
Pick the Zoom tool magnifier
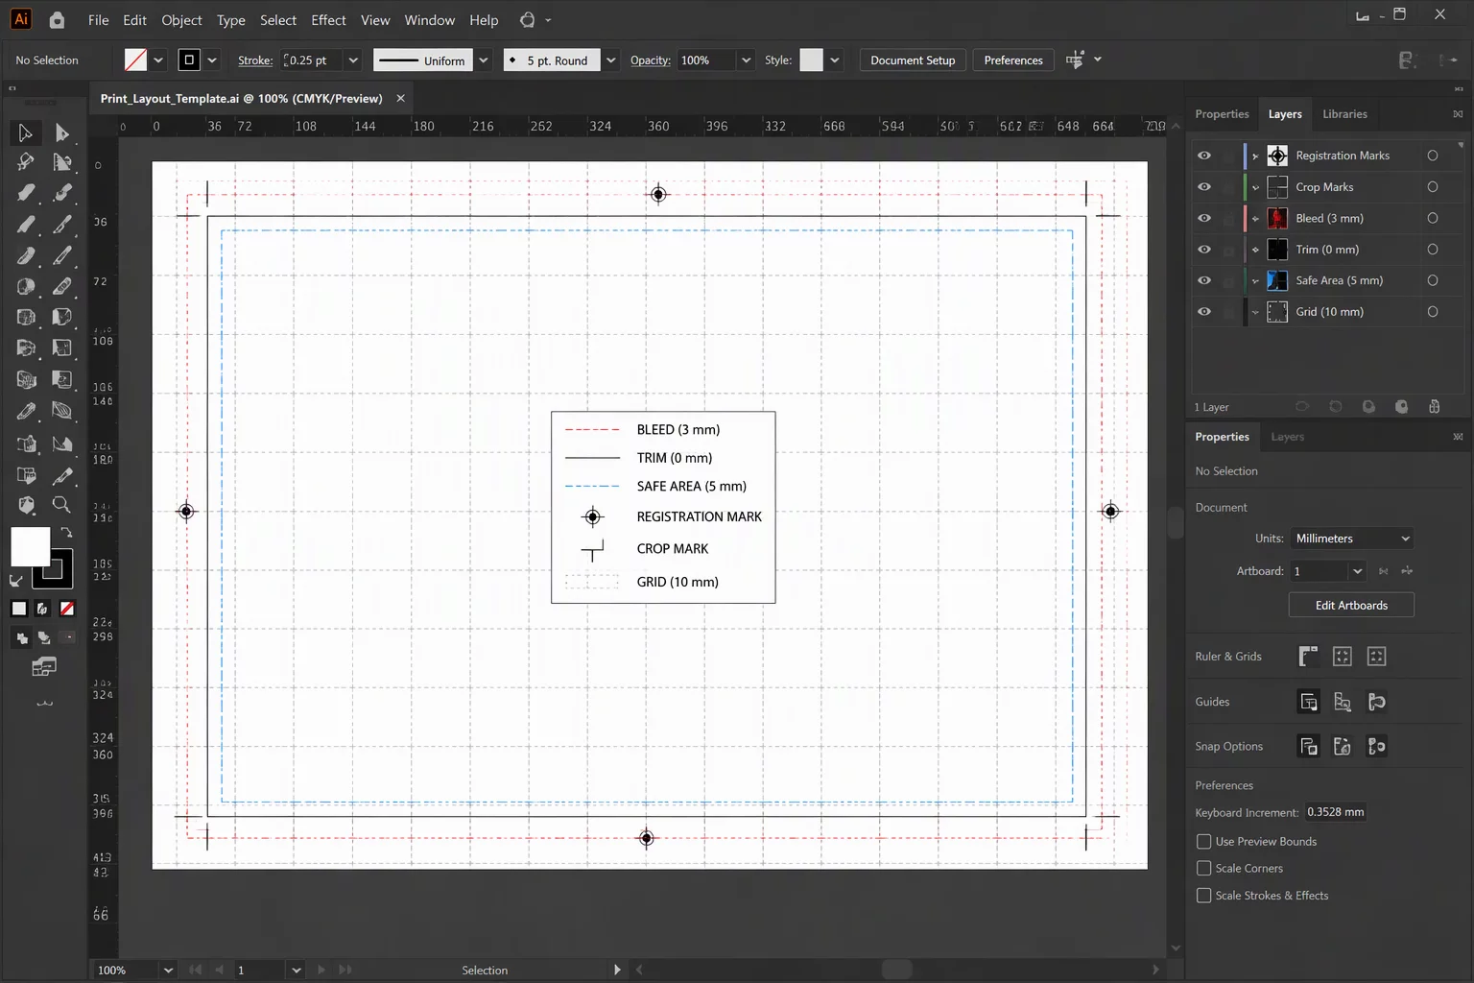pos(62,505)
